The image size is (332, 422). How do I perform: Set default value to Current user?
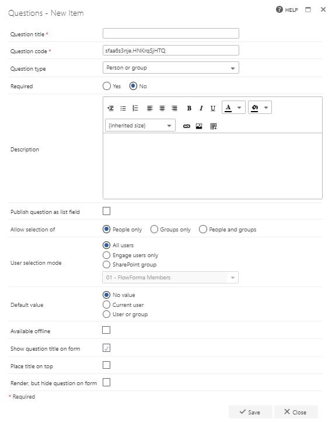pos(107,305)
